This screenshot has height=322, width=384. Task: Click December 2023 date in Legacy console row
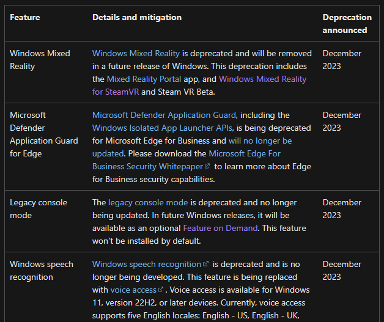click(x=342, y=209)
